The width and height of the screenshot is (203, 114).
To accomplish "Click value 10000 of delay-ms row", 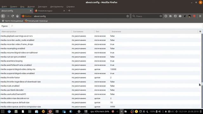I will pos(113,69).
